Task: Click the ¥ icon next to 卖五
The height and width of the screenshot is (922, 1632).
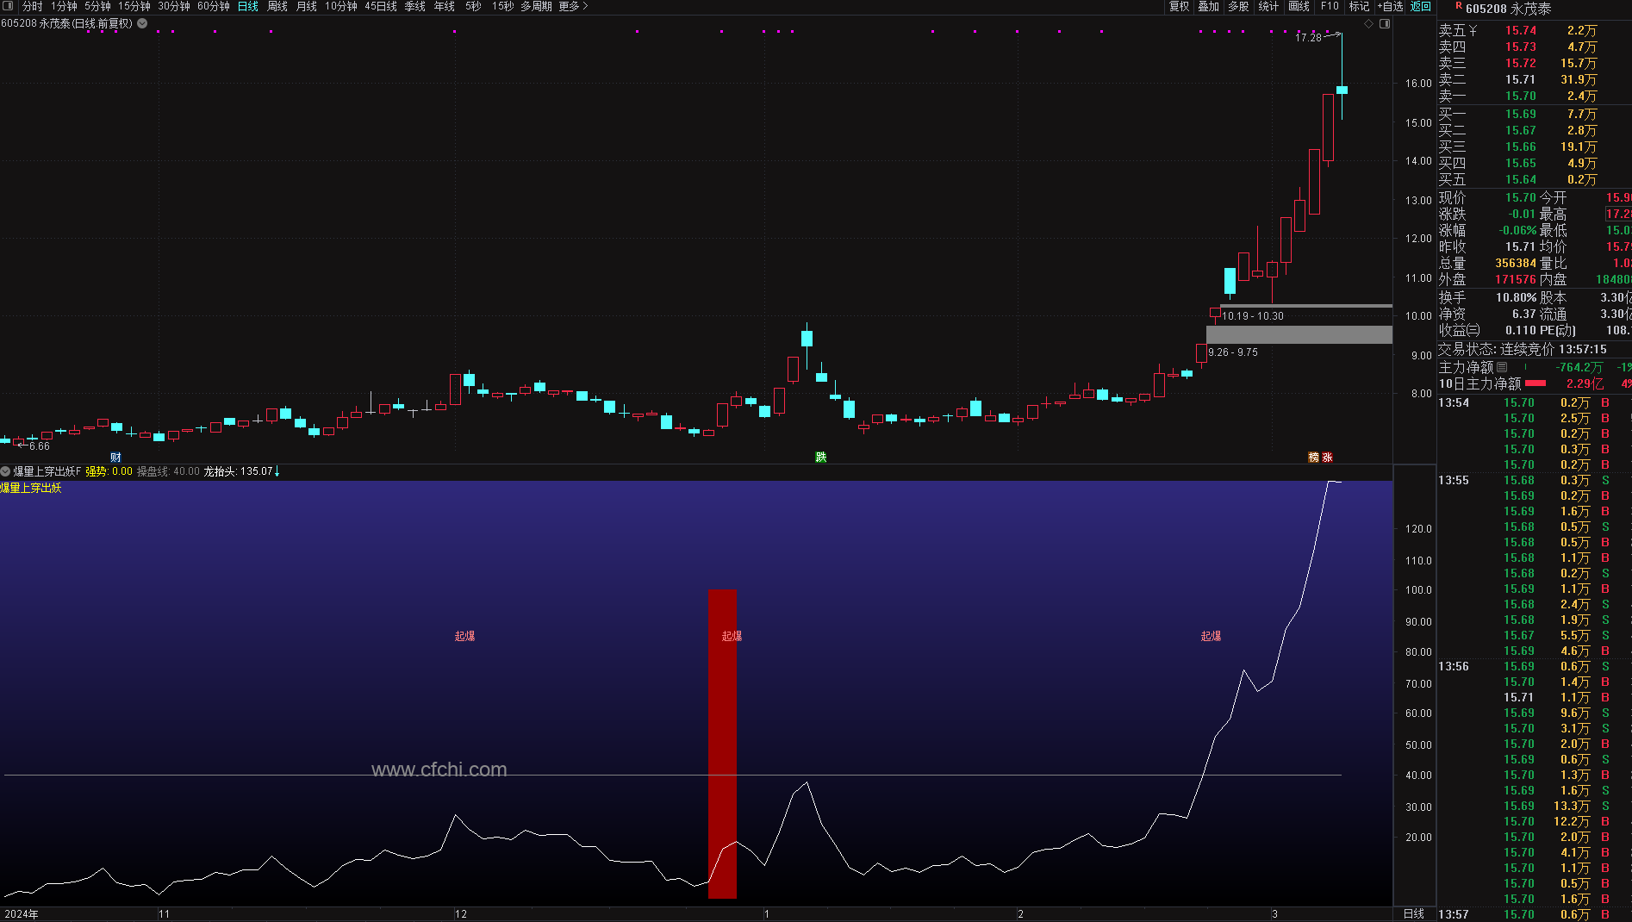Action: click(1473, 31)
